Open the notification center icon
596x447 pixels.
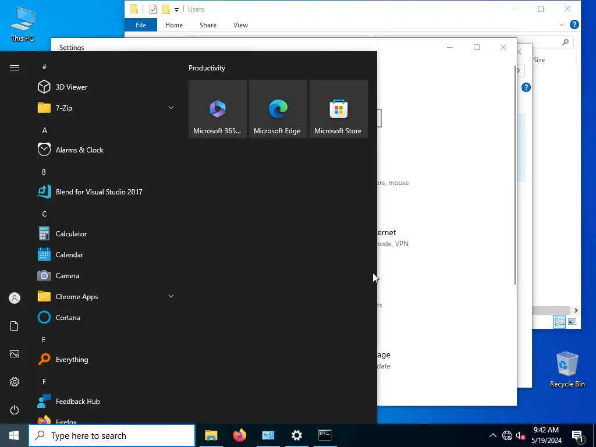578,437
